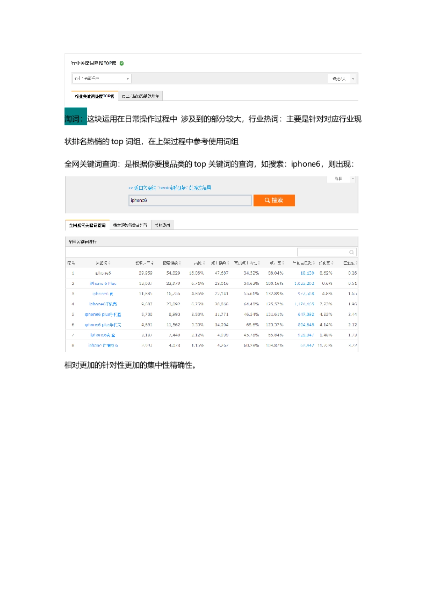Open the keyword link in row 7
Image resolution: width=426 pixels, height=603 pixels.
click(103, 335)
